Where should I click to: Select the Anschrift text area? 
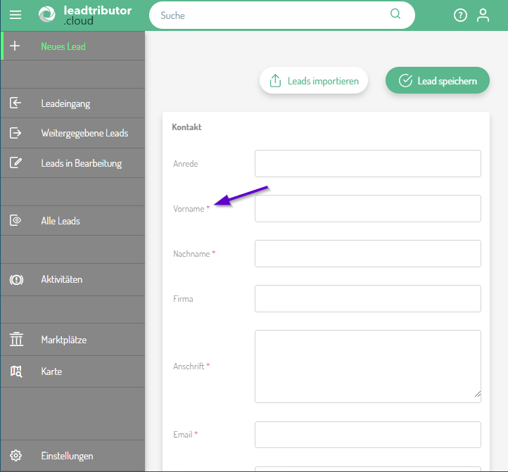[x=367, y=366]
